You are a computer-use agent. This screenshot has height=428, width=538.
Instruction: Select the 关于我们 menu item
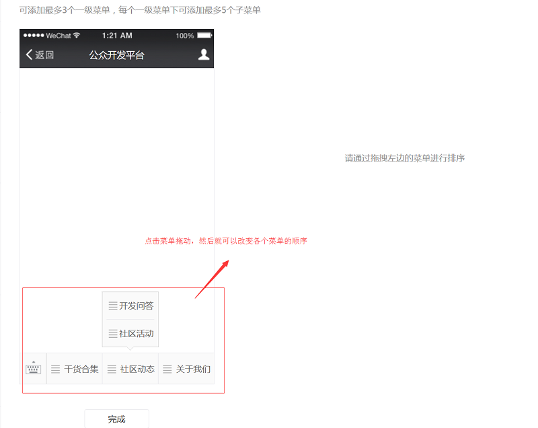pos(186,369)
